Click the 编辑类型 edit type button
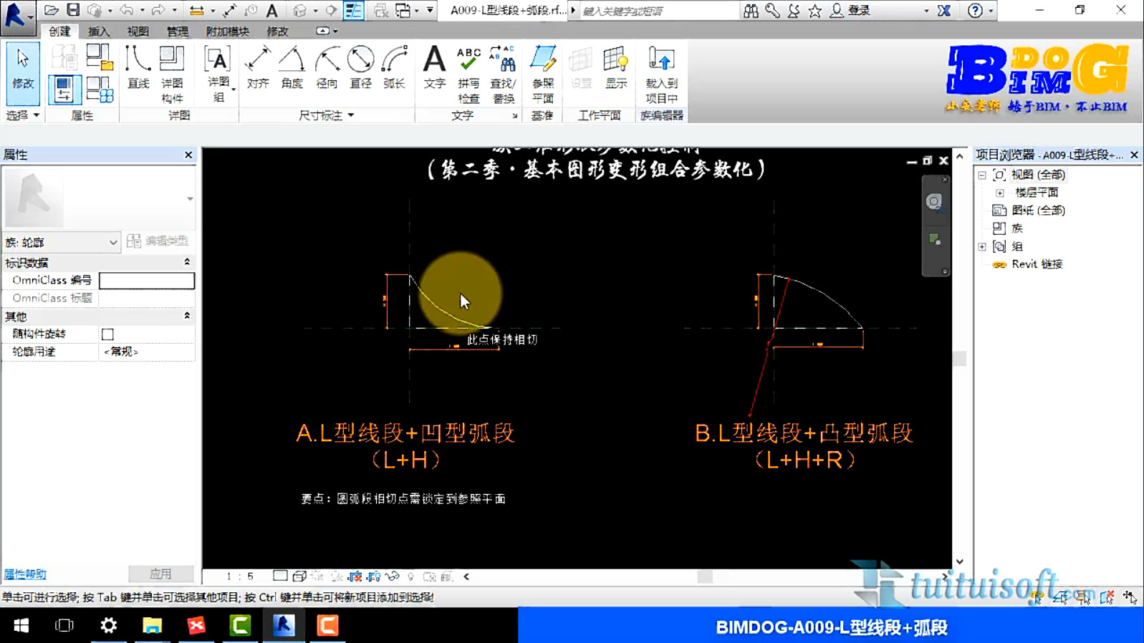Screen dimensions: 1144x643 [x=158, y=241]
